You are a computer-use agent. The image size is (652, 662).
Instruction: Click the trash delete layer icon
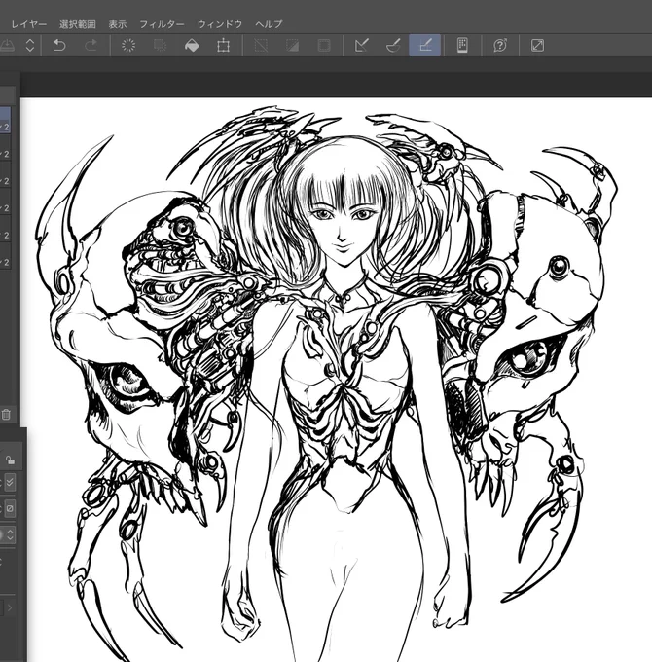pyautogui.click(x=6, y=414)
